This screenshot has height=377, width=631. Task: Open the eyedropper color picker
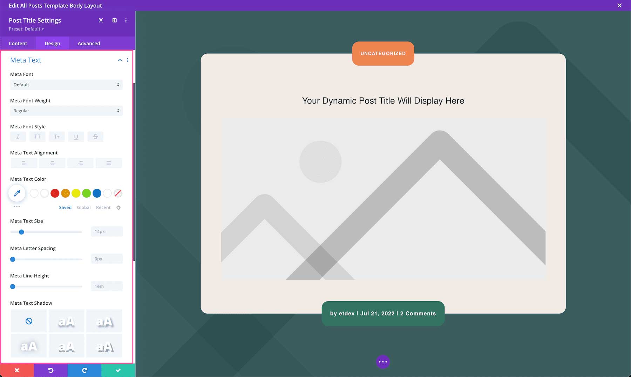coord(17,193)
